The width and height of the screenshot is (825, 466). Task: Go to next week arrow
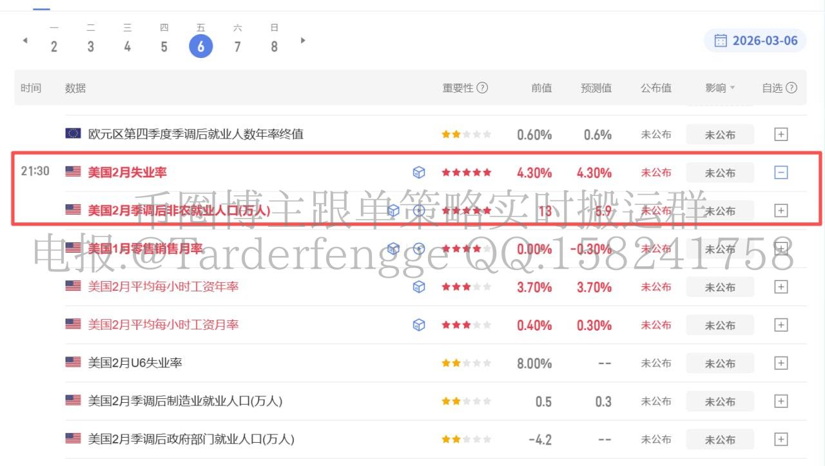(x=303, y=41)
